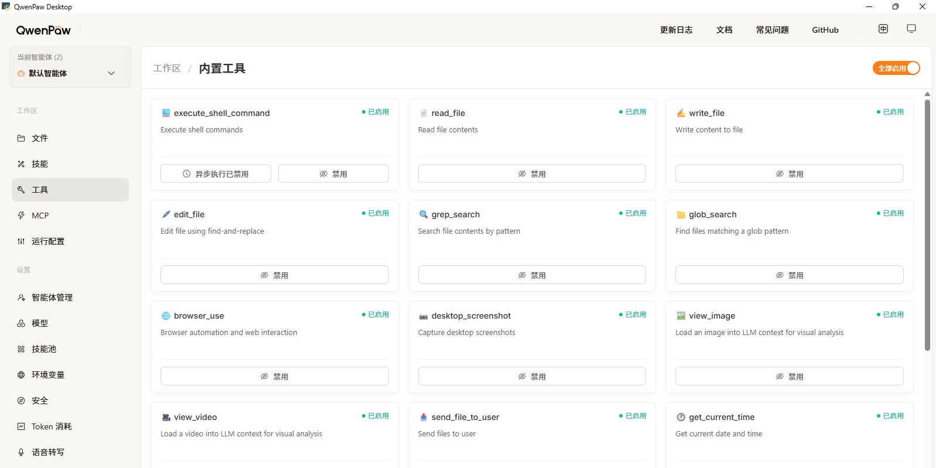This screenshot has height=468, width=936.
Task: Open 安全 settings in sidebar
Action: tap(70, 401)
